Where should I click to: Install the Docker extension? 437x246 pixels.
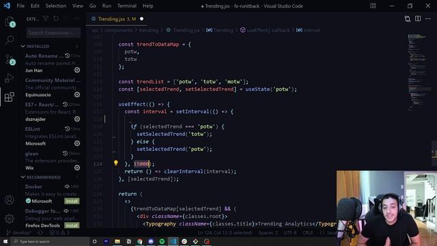(72, 201)
